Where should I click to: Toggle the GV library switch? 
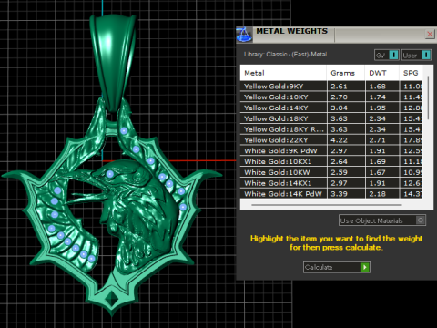tap(386, 56)
